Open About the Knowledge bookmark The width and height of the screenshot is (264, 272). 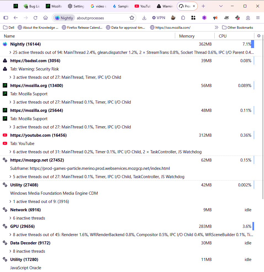[38, 27]
